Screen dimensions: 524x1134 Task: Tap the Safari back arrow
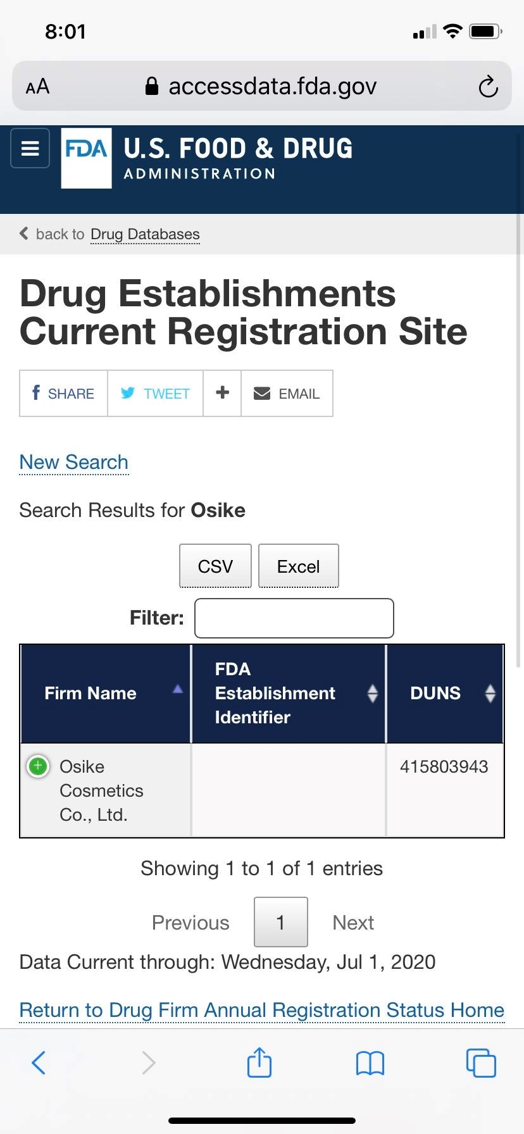39,1062
